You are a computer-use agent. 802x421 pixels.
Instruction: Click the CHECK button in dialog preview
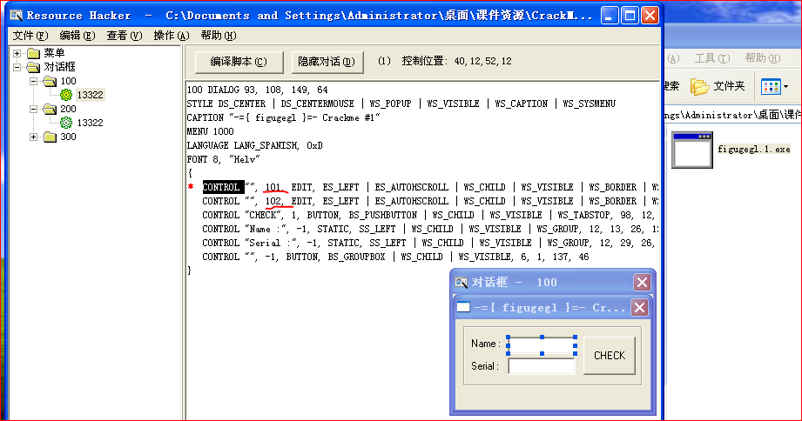[610, 356]
